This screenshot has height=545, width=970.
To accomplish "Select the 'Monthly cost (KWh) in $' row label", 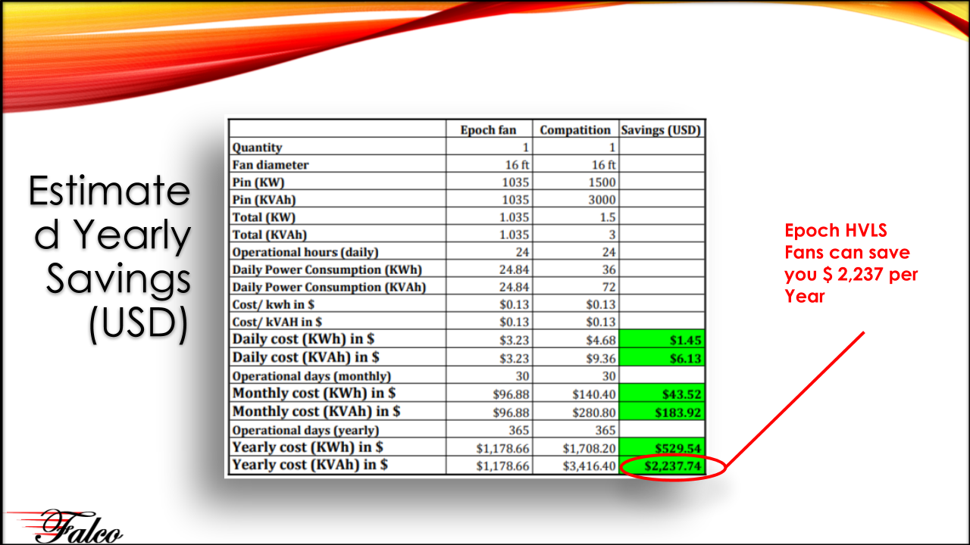I will click(314, 393).
